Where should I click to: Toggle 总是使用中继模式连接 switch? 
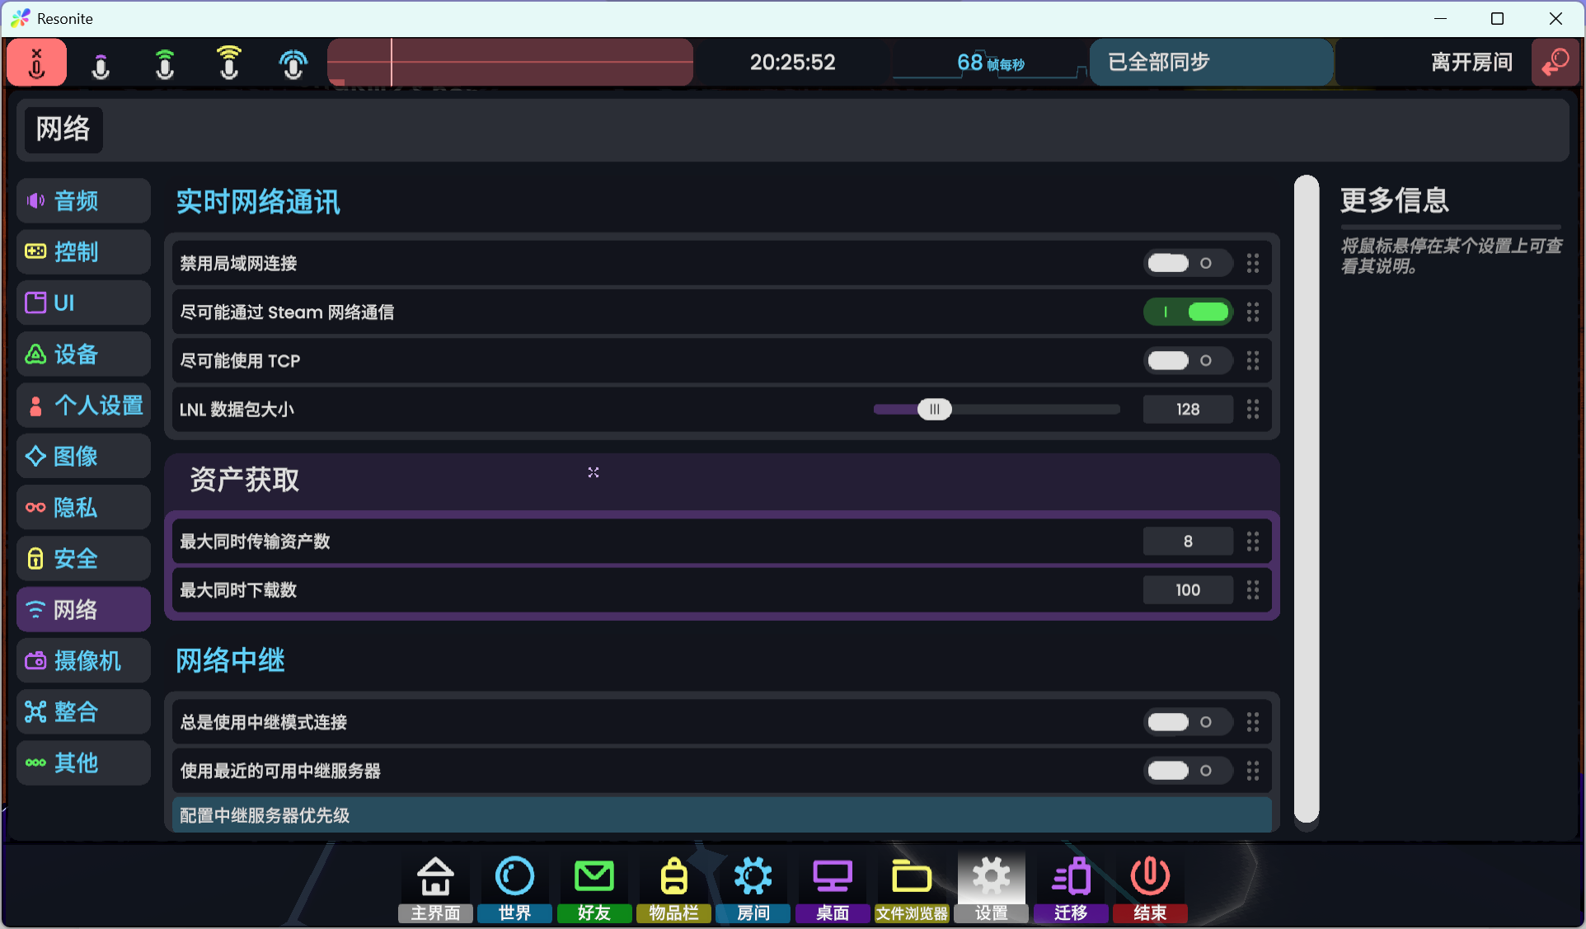click(1188, 722)
